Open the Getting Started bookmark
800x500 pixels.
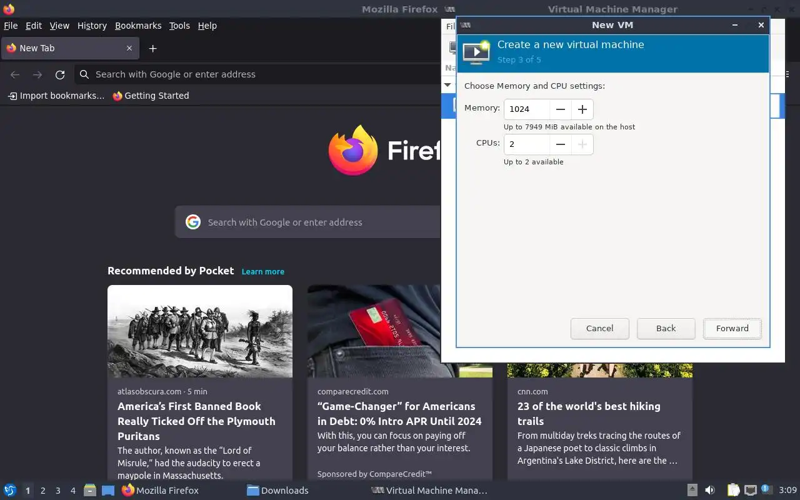[x=151, y=96]
